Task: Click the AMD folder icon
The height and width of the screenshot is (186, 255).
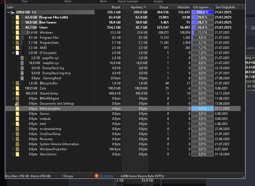Action: coord(17,48)
